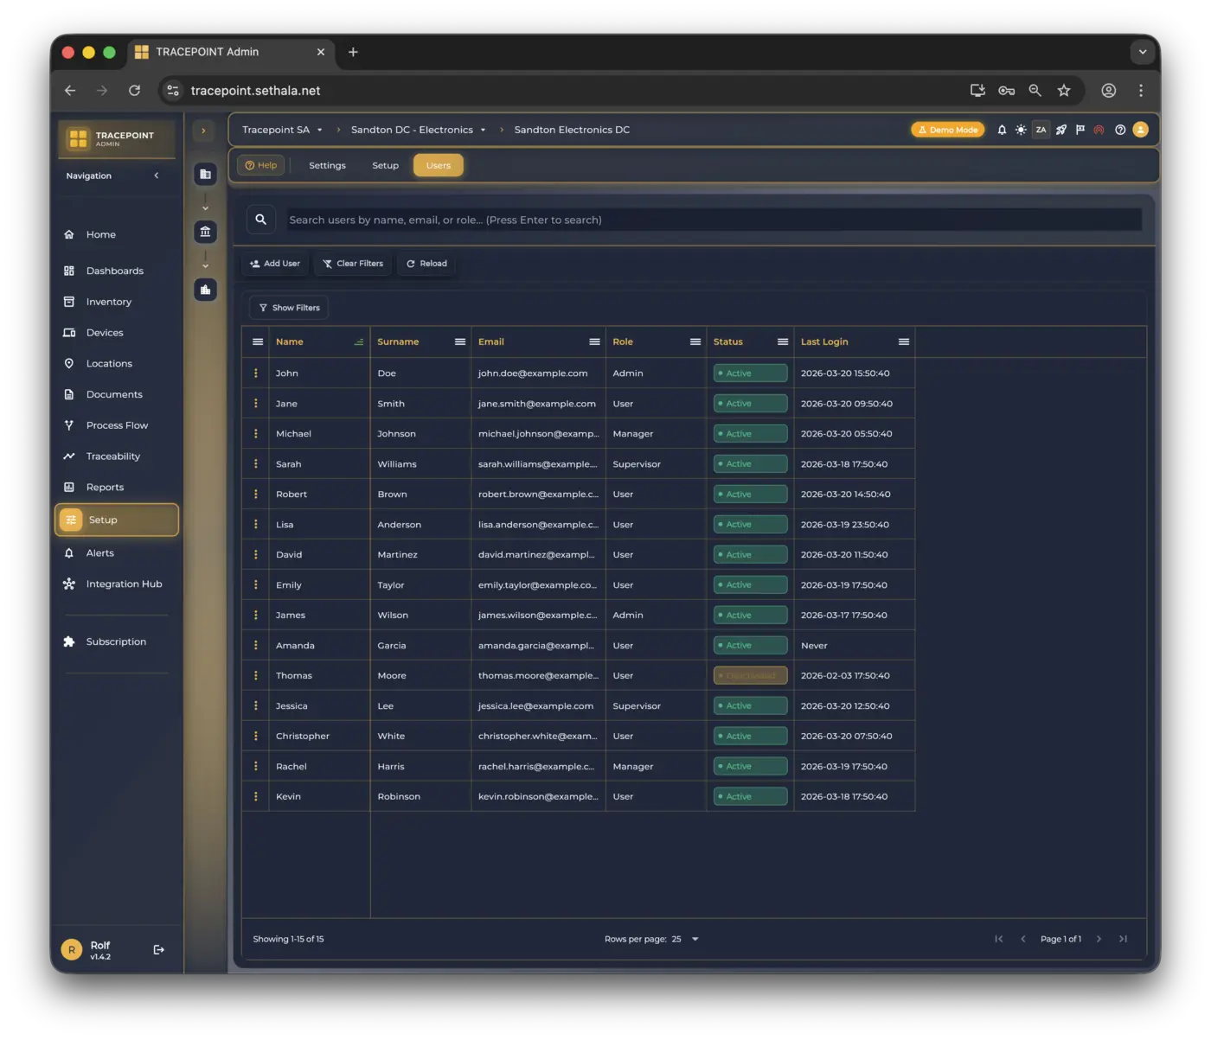Viewport: 1211px width, 1040px height.
Task: Expand the Tracepoint SA dropdown
Action: pos(319,131)
